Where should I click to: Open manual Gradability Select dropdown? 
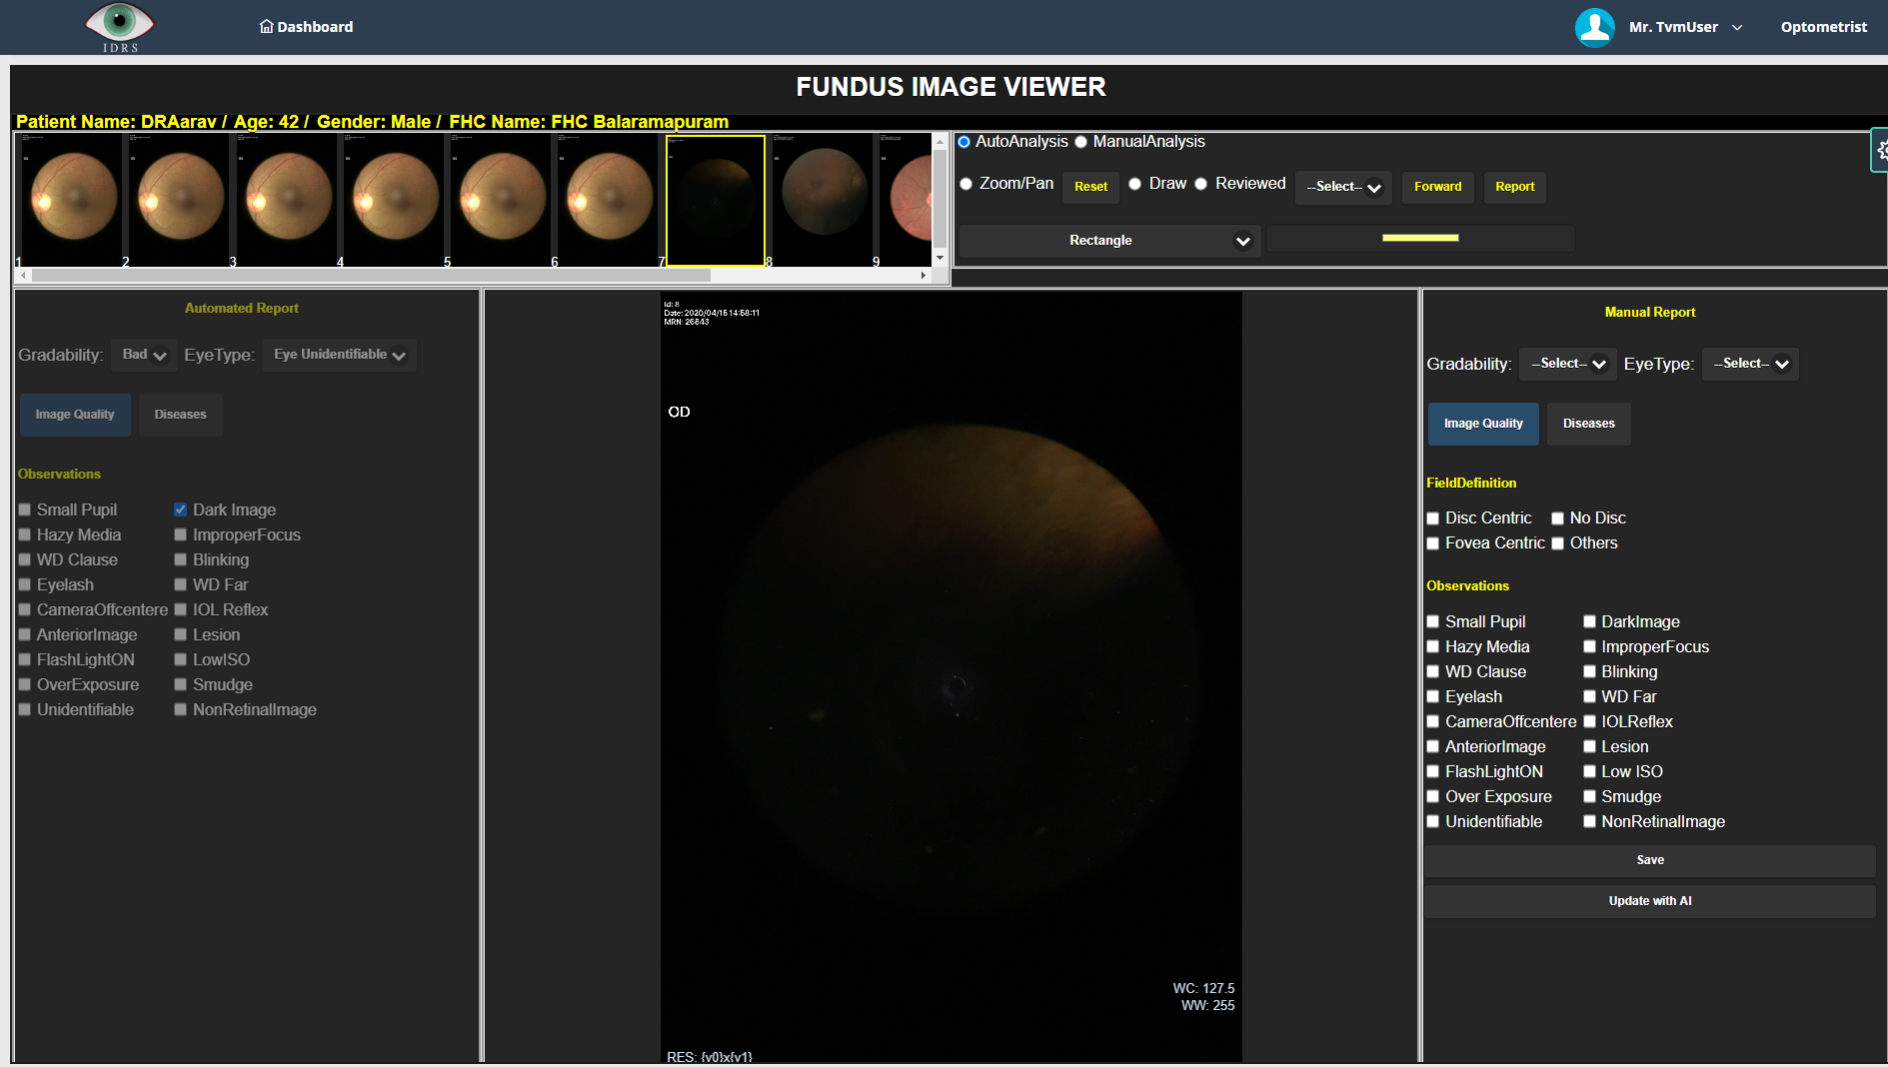coord(1567,364)
